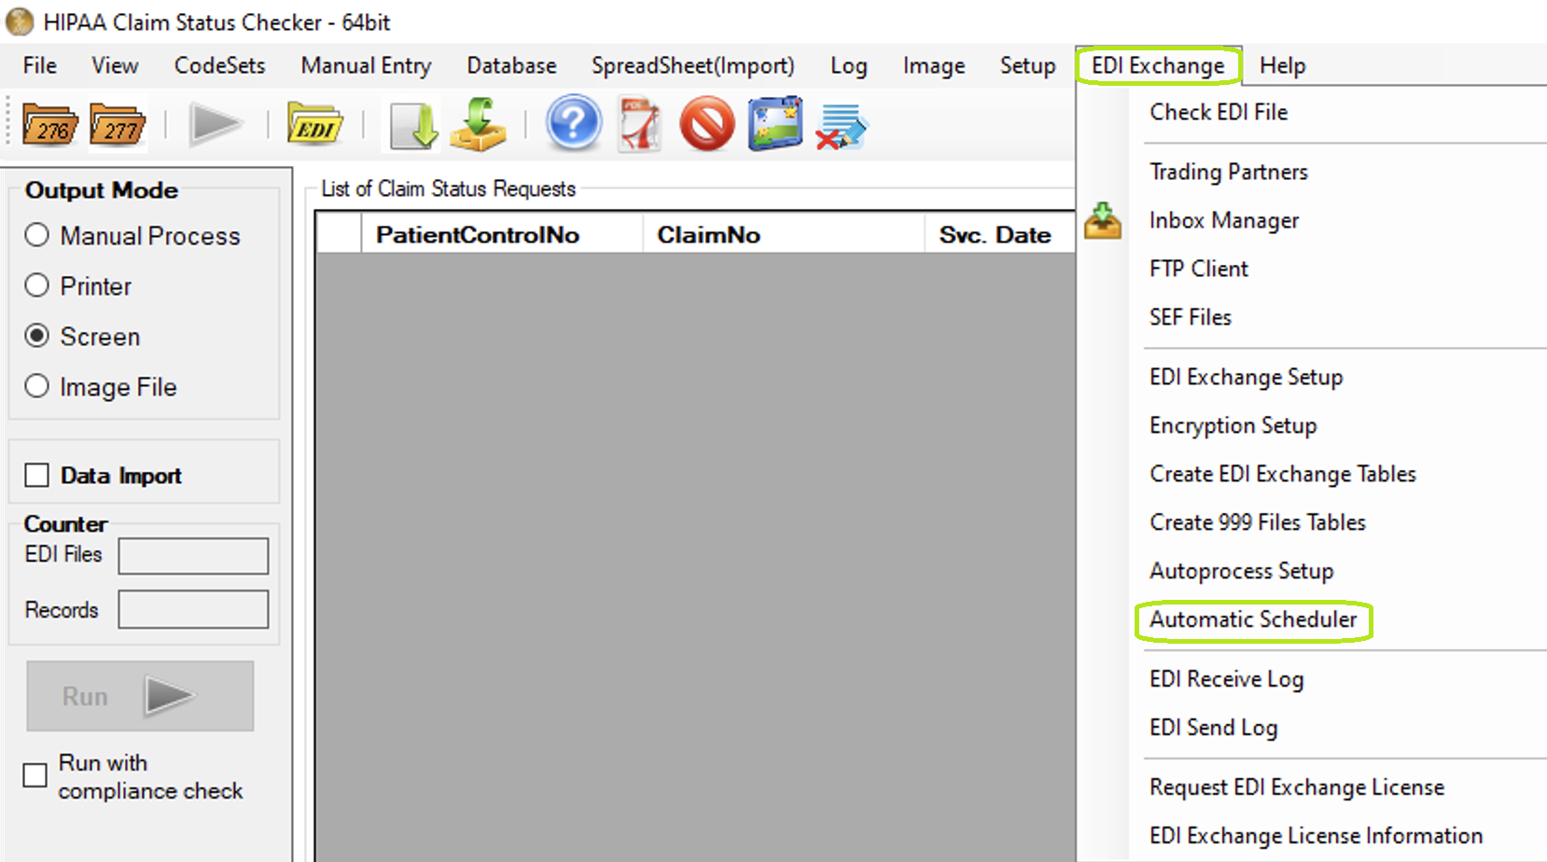
Task: Open the File menu
Action: (40, 65)
